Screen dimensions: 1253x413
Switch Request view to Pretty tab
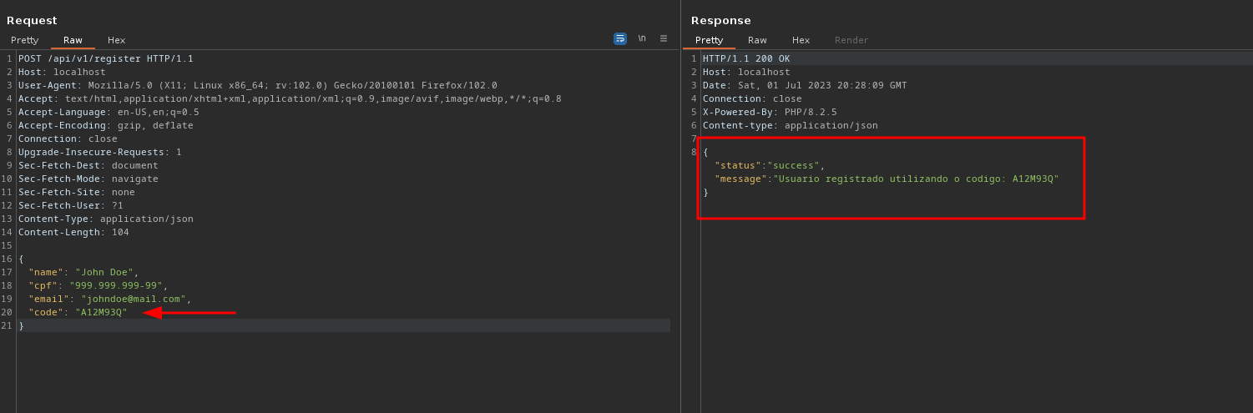tap(25, 40)
